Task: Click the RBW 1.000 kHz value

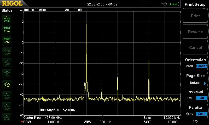Action: pos(55,122)
